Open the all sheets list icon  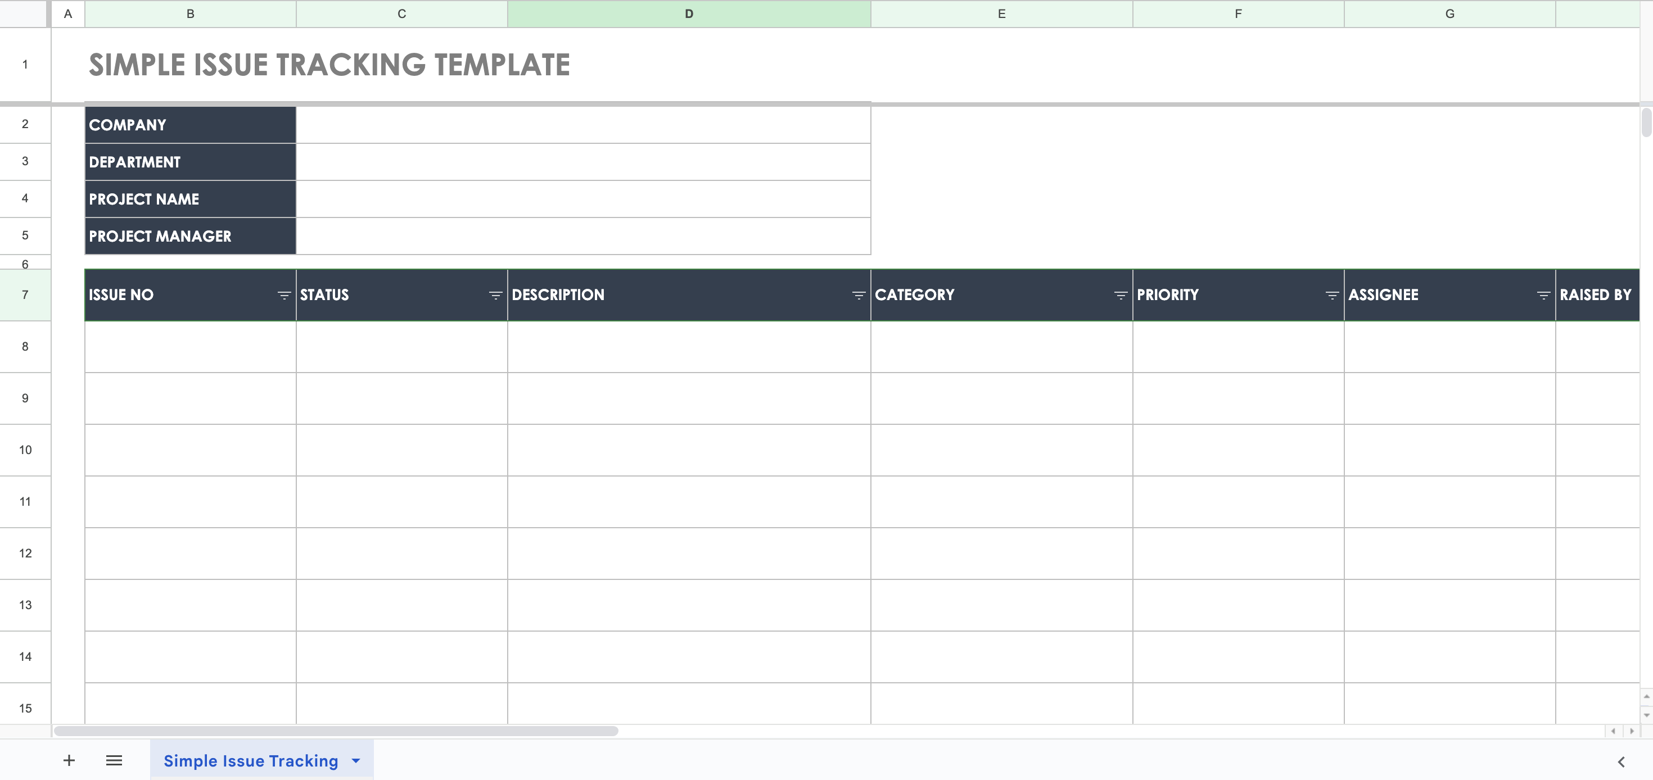[x=114, y=761]
